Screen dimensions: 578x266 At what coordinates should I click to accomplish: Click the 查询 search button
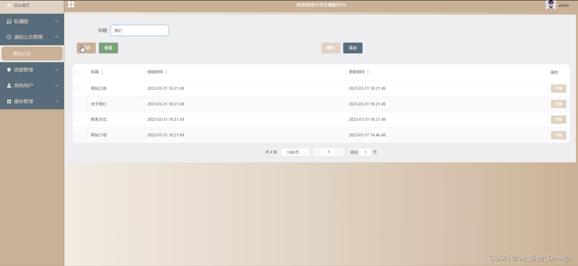coord(86,48)
